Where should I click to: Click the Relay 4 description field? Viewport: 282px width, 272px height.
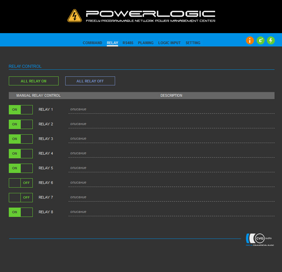click(x=171, y=153)
